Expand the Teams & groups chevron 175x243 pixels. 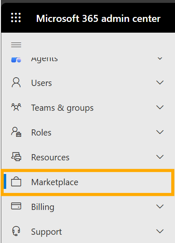click(x=160, y=107)
